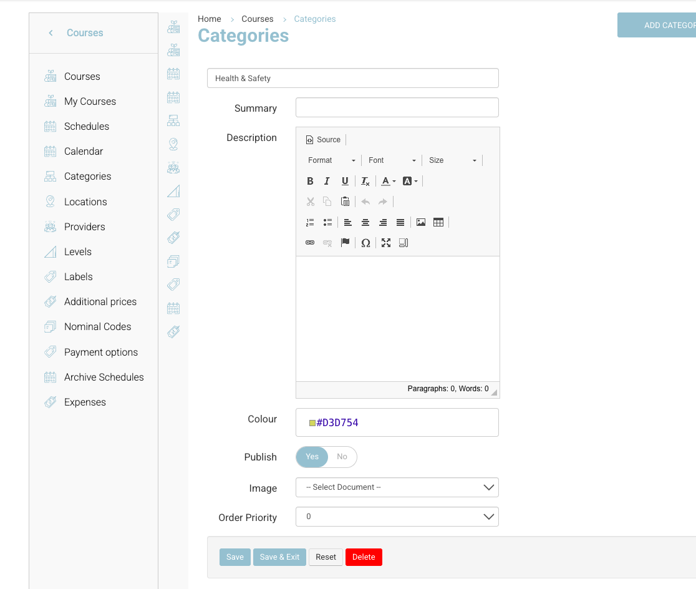This screenshot has width=696, height=589.
Task: Go to Payment options in the sidebar
Action: 101,352
